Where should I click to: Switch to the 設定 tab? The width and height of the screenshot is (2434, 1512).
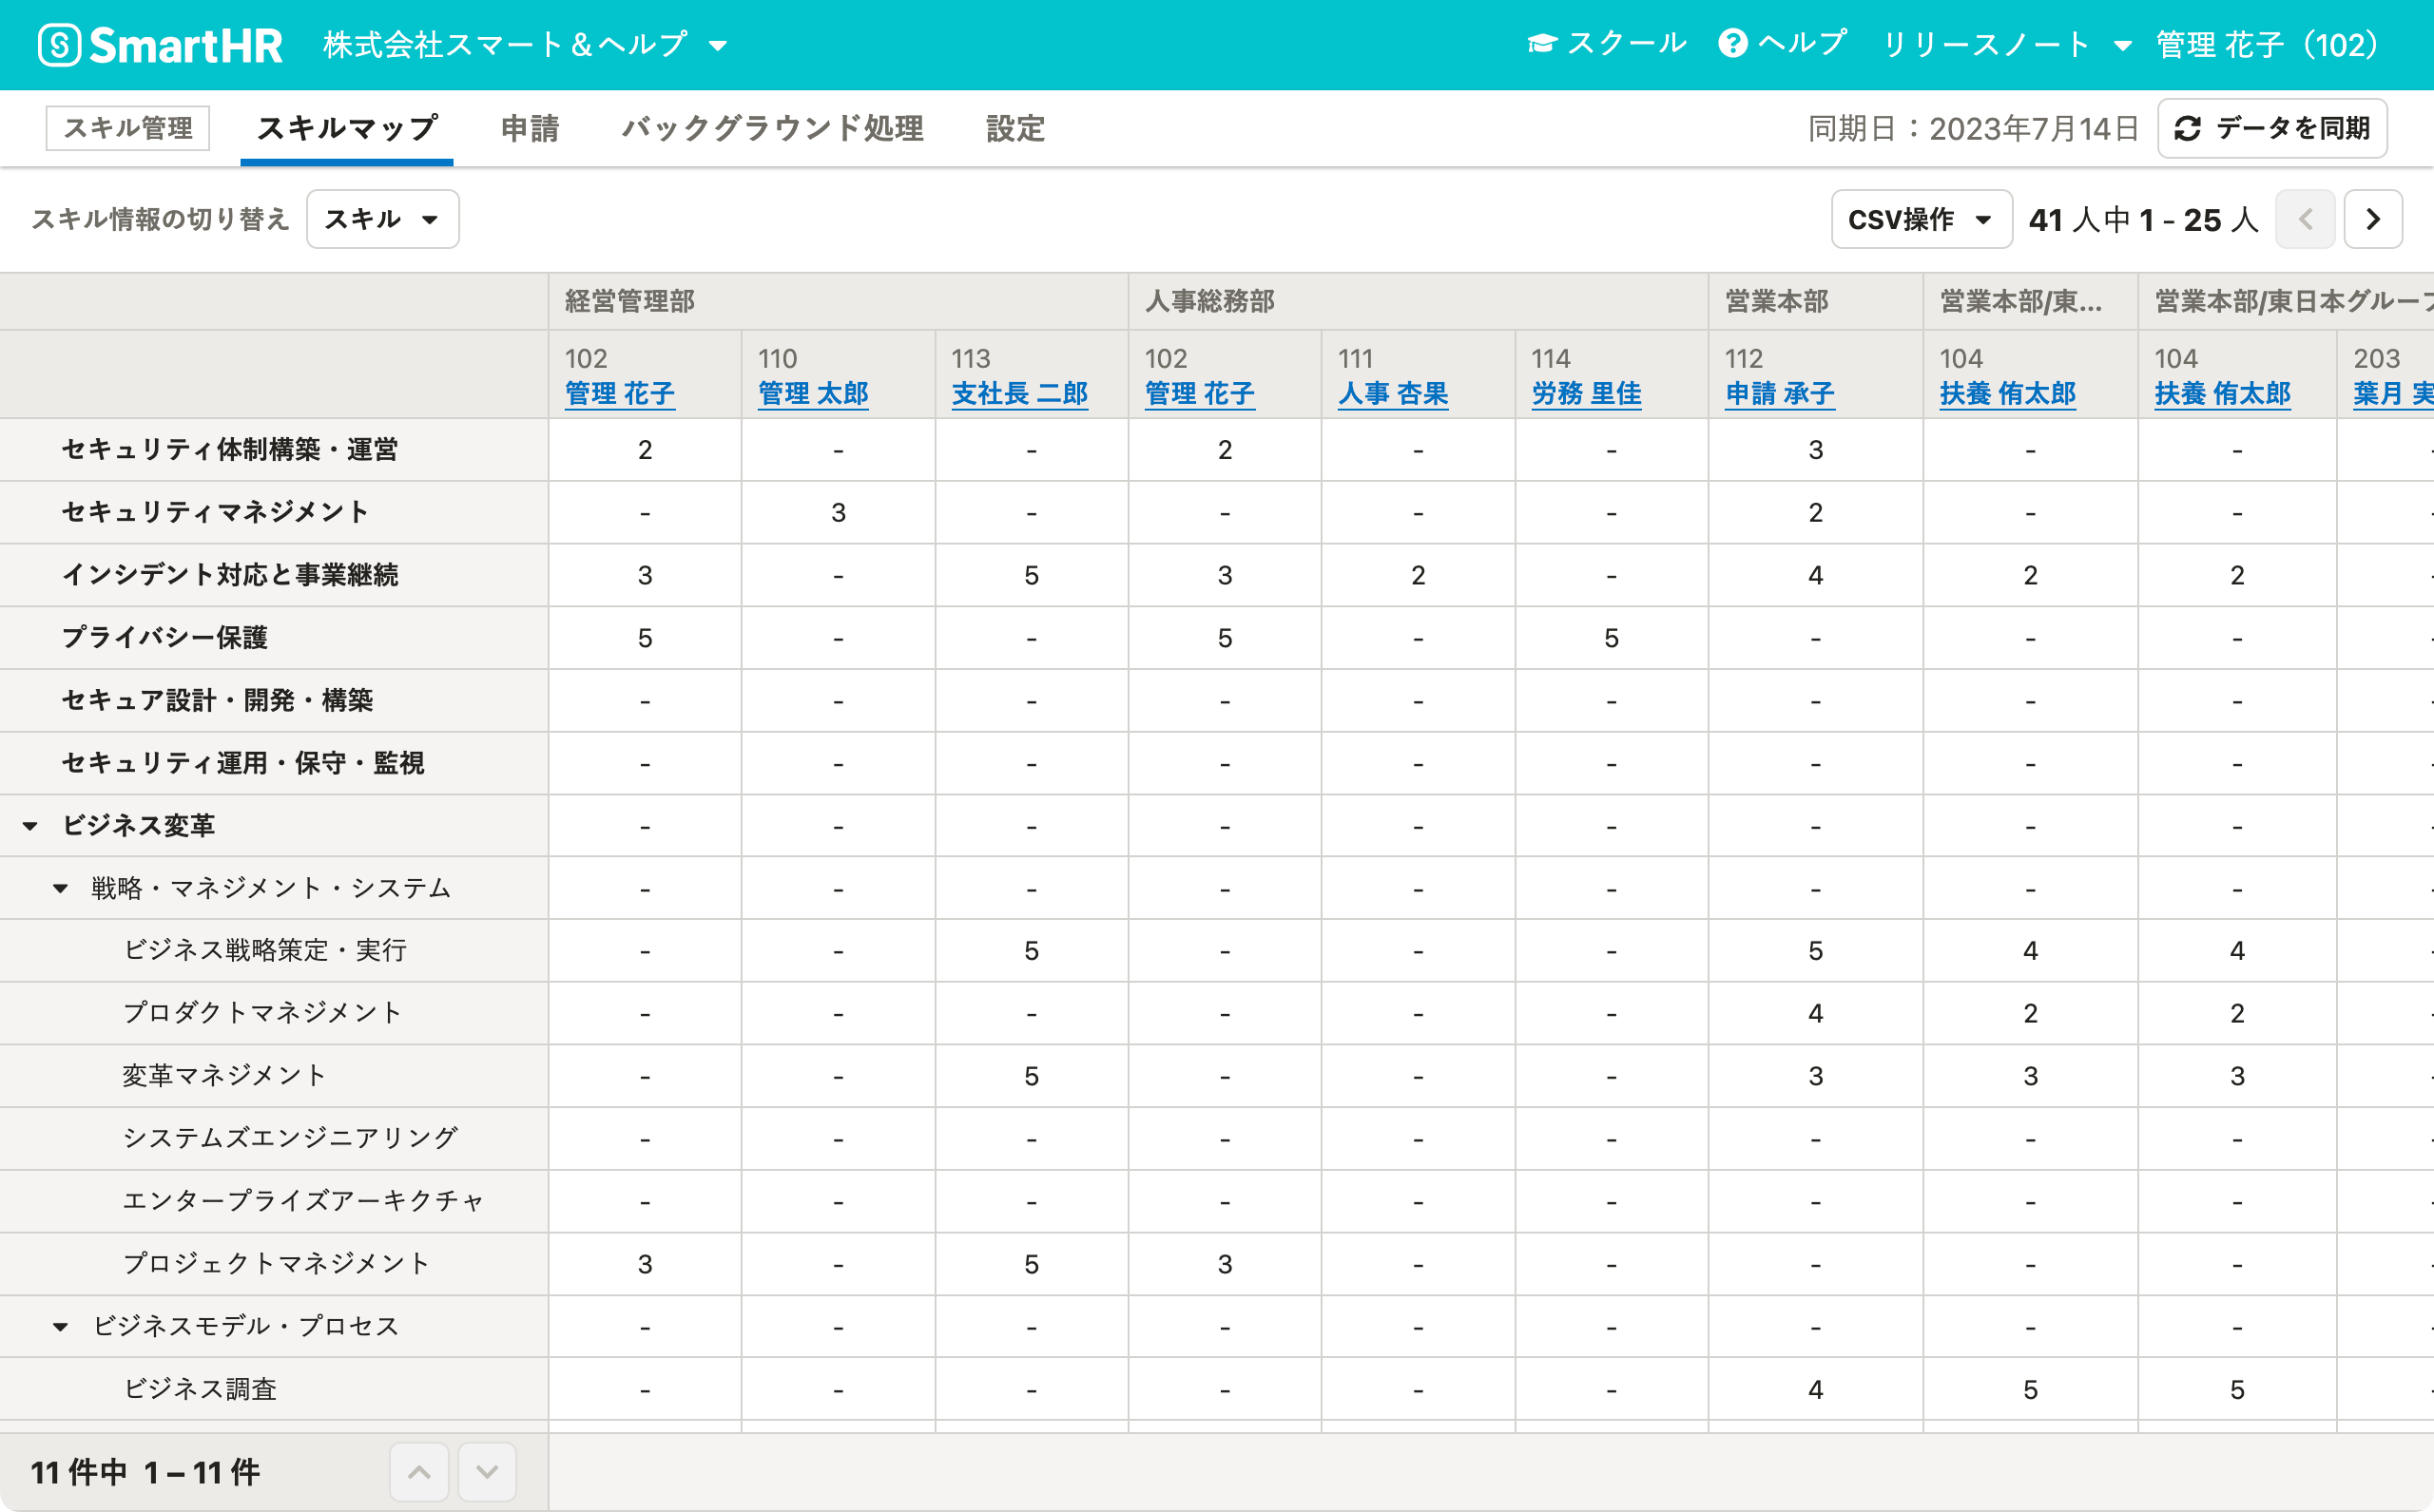click(1014, 128)
